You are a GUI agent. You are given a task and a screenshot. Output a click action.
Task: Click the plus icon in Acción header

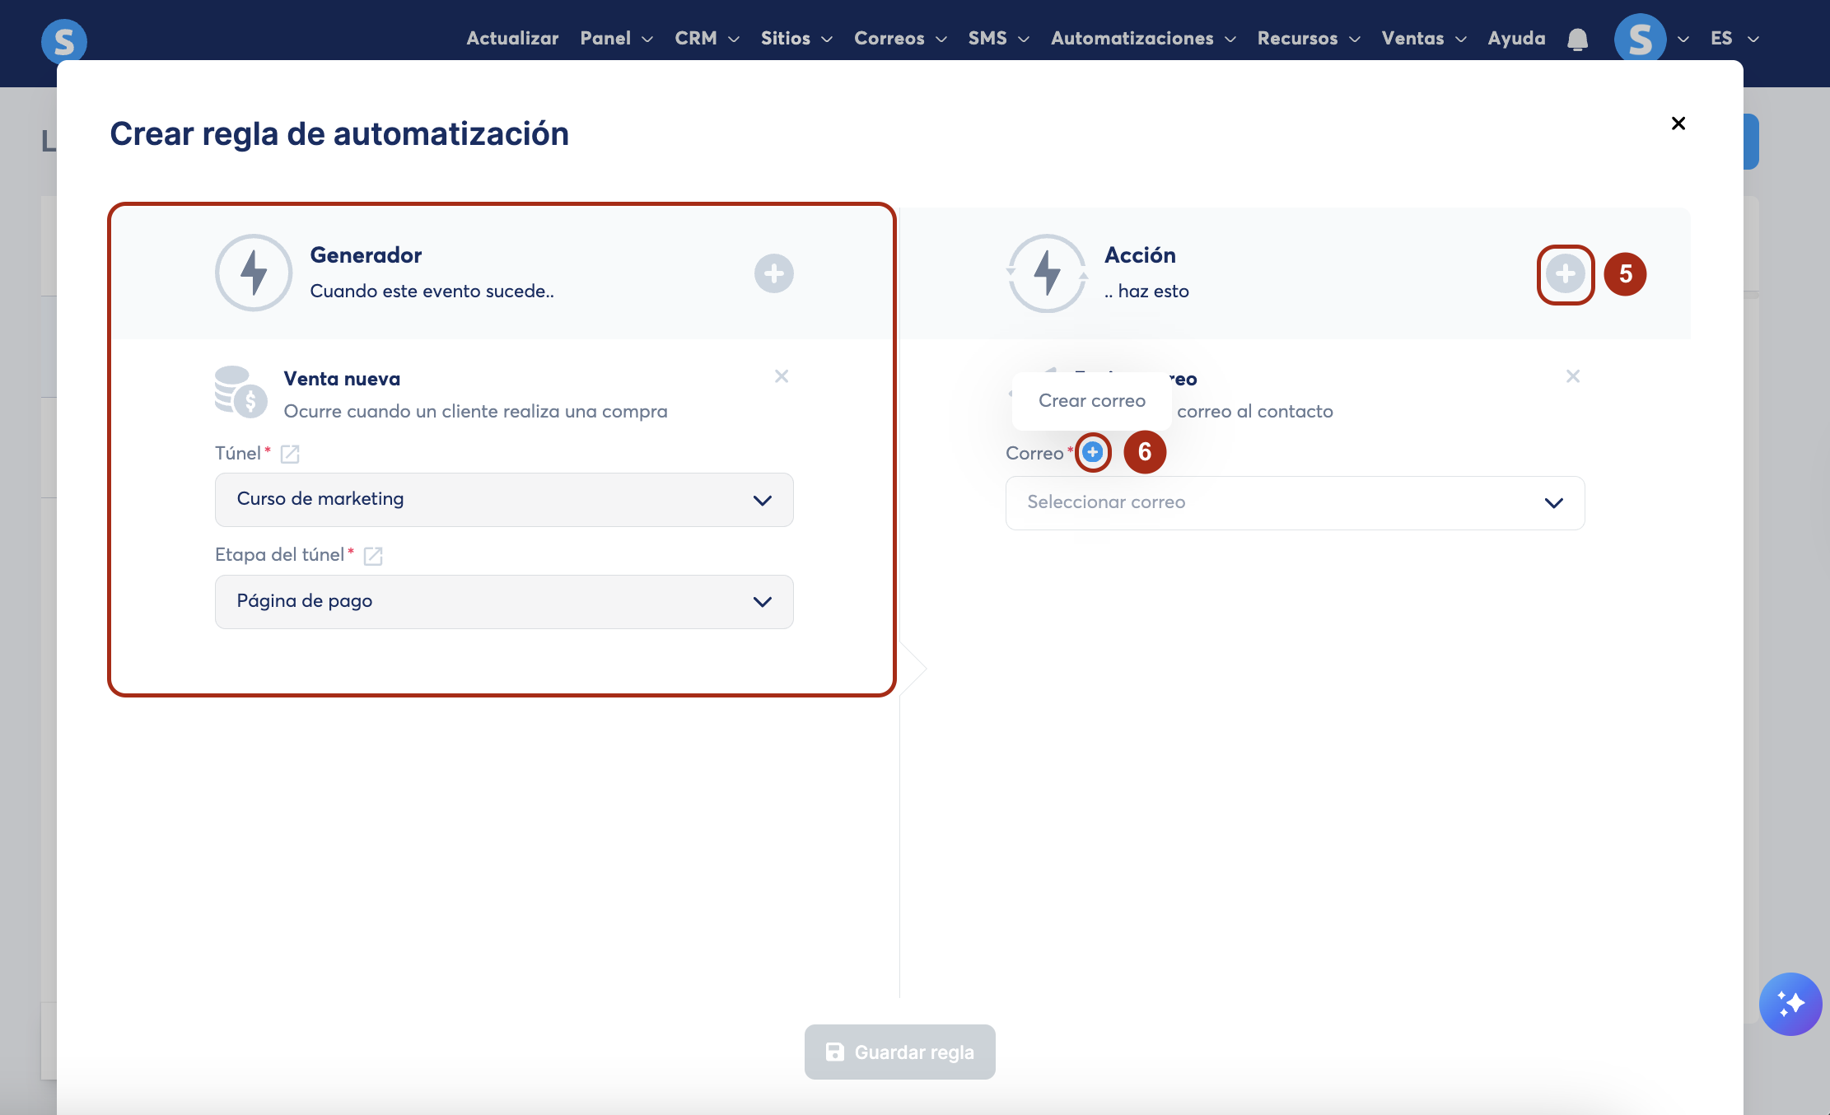coord(1565,274)
